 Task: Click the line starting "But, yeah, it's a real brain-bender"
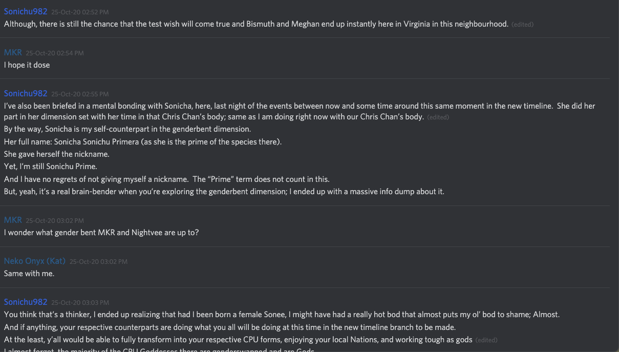[x=224, y=192]
